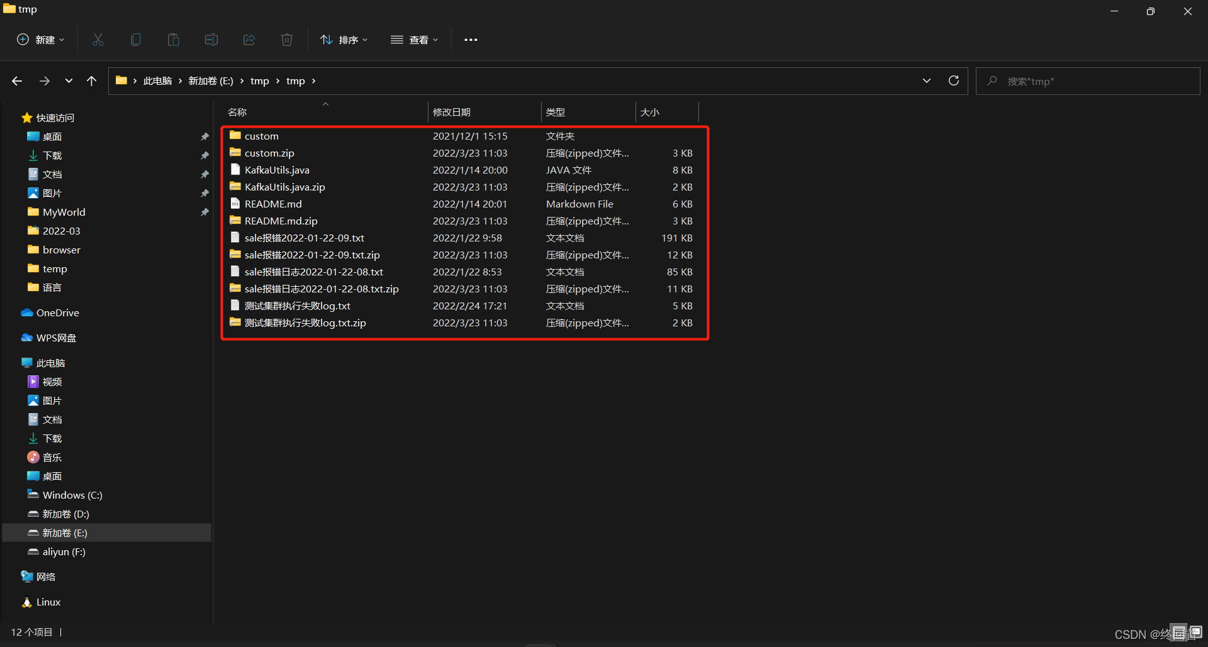1208x647 pixels.
Task: Open recent locations chevron dropdown
Action: [69, 81]
